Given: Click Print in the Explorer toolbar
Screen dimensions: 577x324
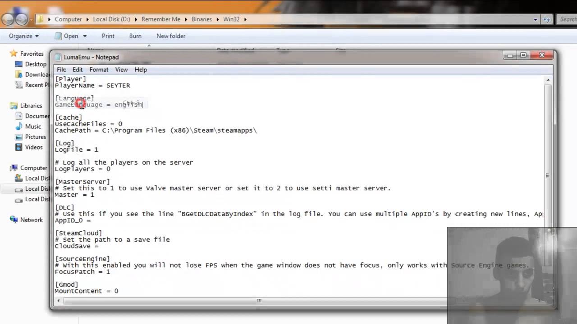Looking at the screenshot, I should (x=108, y=36).
